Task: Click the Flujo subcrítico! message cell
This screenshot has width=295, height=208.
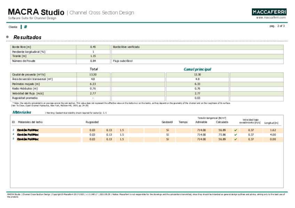Action: 123,61
